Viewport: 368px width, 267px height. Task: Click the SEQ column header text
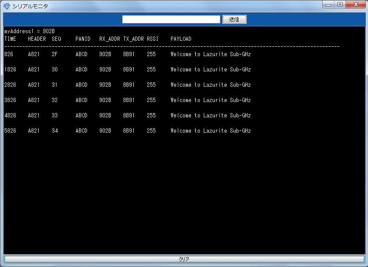(x=56, y=39)
